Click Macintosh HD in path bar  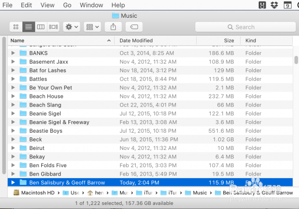click(34, 193)
